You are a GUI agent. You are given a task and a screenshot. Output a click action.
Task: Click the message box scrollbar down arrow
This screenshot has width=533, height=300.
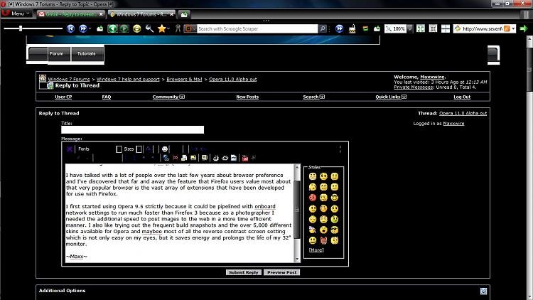pos(298,259)
